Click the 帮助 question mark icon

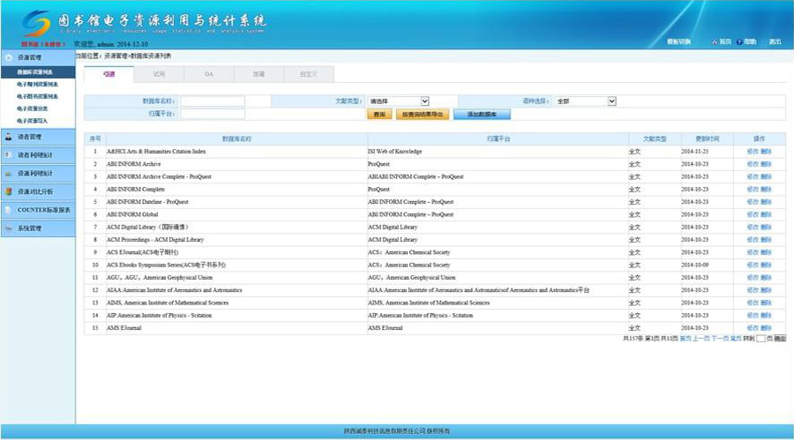[x=738, y=41]
